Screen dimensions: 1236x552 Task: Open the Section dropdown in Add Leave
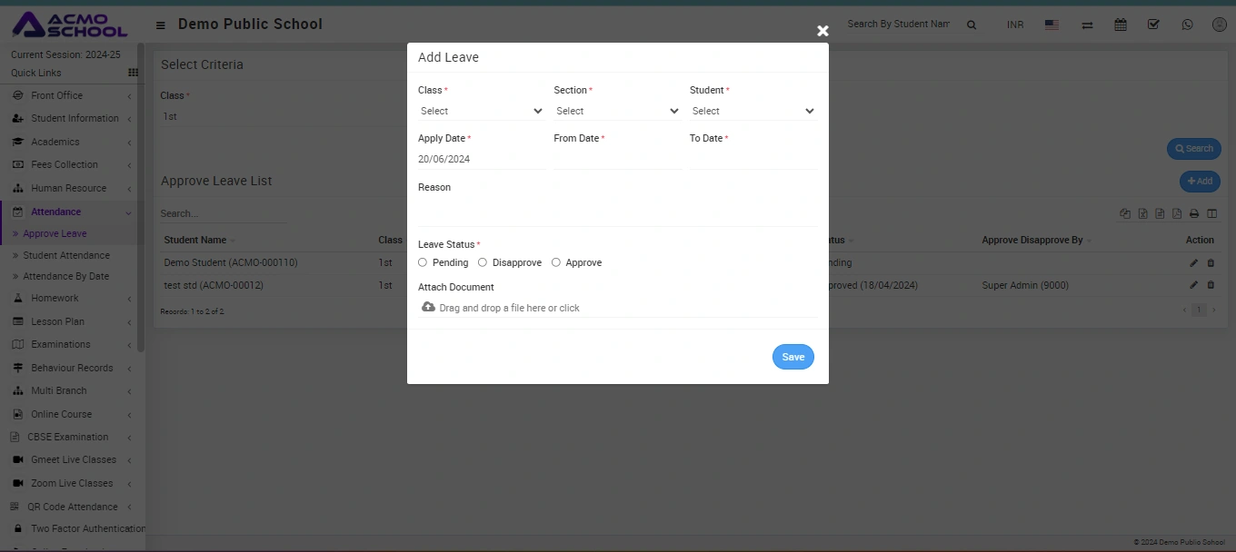point(617,111)
